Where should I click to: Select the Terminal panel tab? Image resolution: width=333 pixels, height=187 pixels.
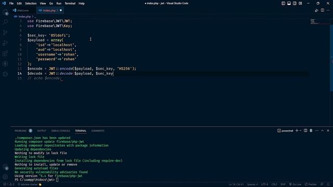click(x=81, y=131)
